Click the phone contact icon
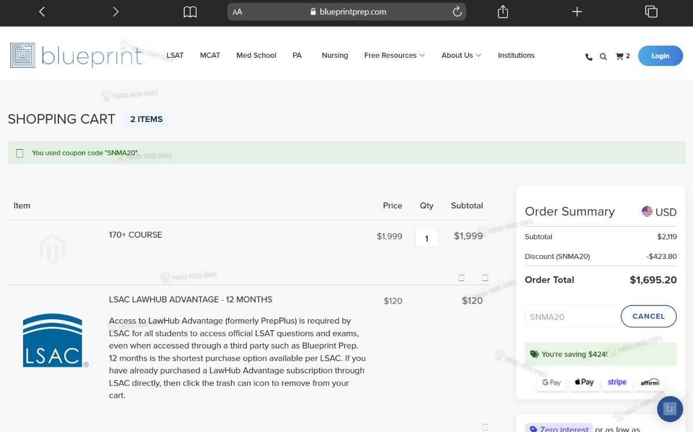 pyautogui.click(x=589, y=57)
